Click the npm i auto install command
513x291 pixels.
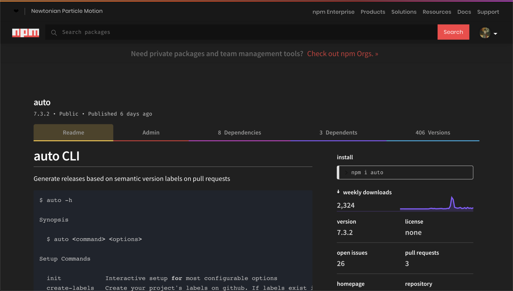tap(405, 172)
